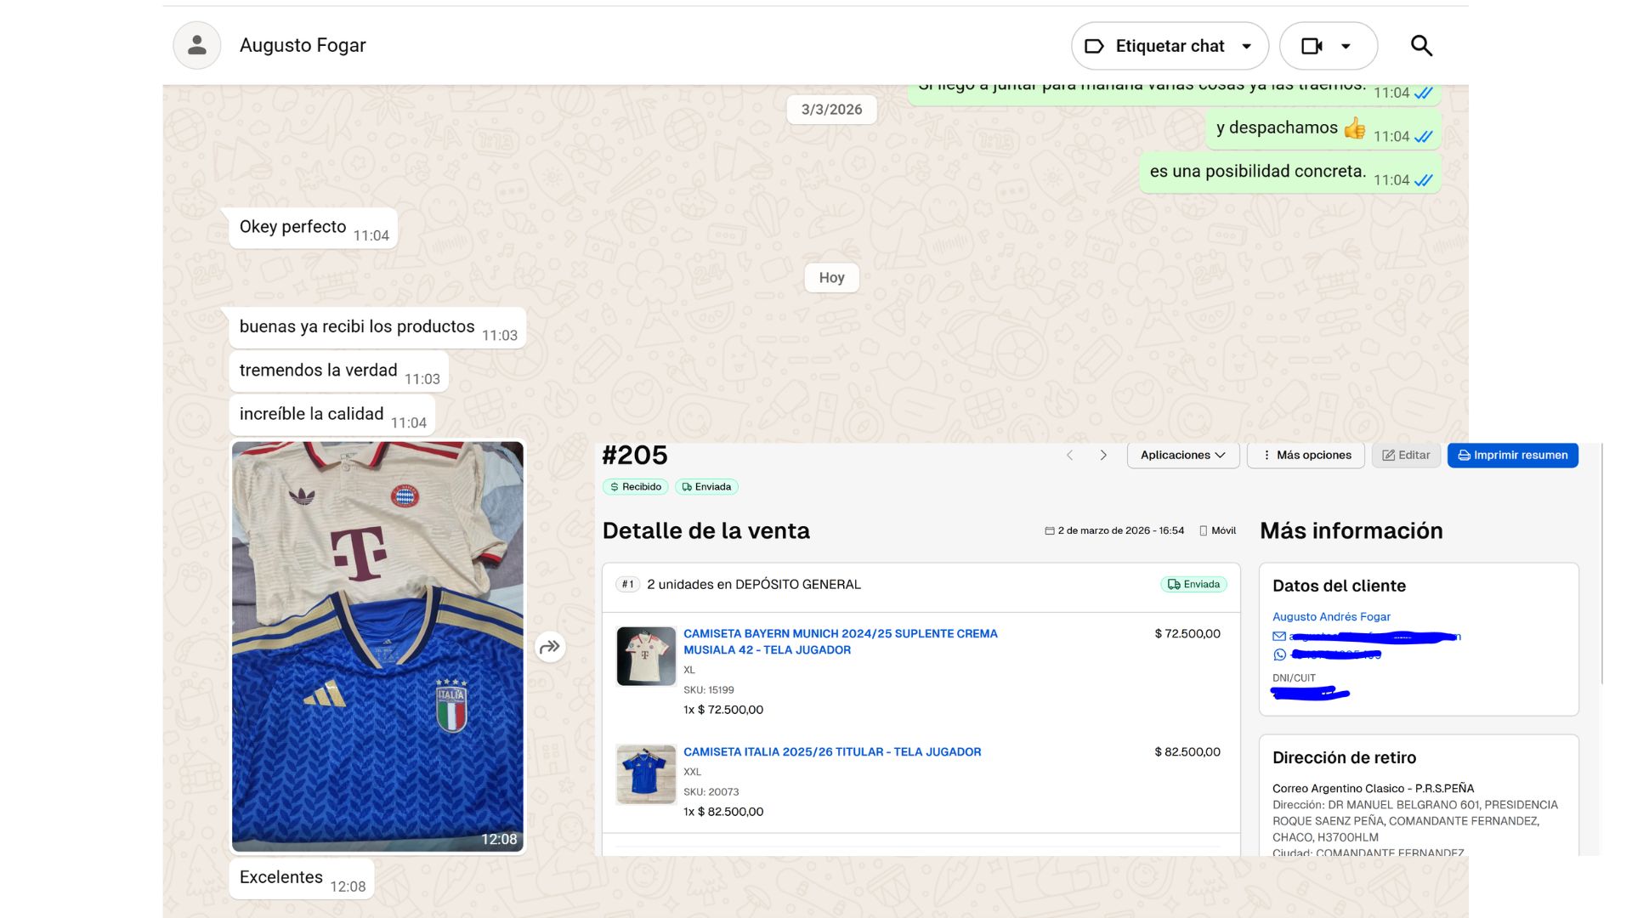This screenshot has width=1632, height=918.
Task: Open Camiseta Italia 2025/26 product link
Action: point(831,752)
